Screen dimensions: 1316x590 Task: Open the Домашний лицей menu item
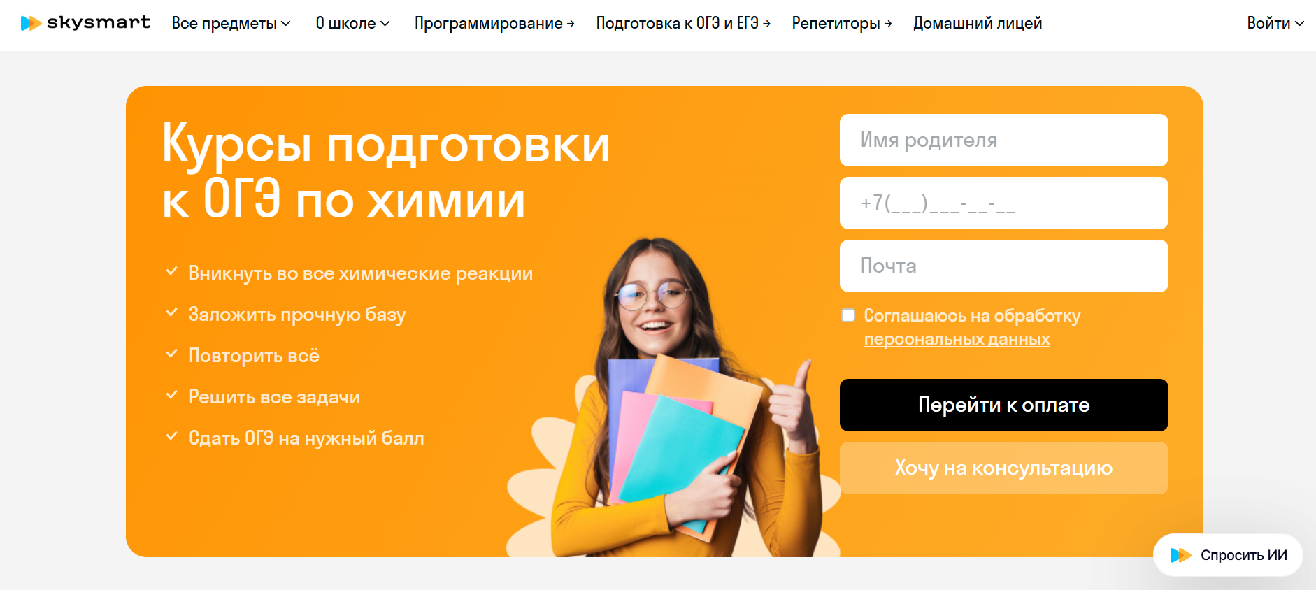[978, 23]
